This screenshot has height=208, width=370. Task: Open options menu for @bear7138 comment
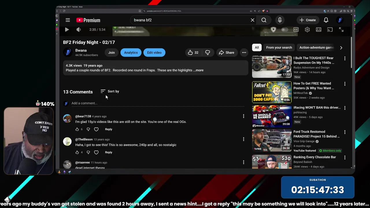pos(243,116)
